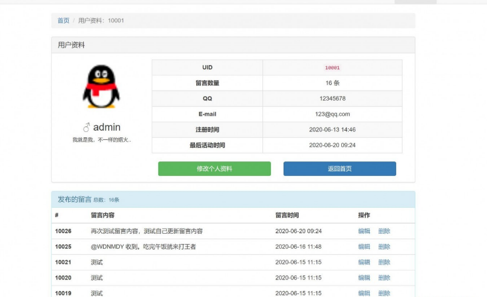Screen dimensions: 487x297
Task: Click the QQ penguin avatar image
Action: (x=101, y=86)
